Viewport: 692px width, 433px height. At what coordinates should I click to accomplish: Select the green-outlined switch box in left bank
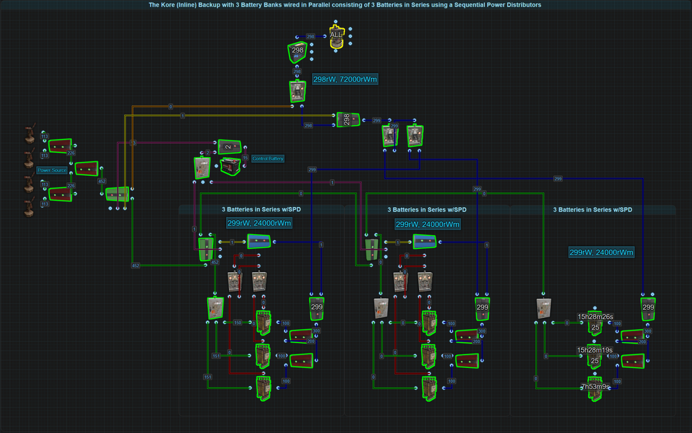(x=215, y=308)
